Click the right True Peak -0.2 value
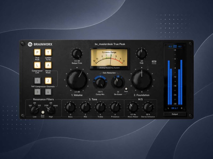Screen dimensions: 213x159 pos(179,47)
